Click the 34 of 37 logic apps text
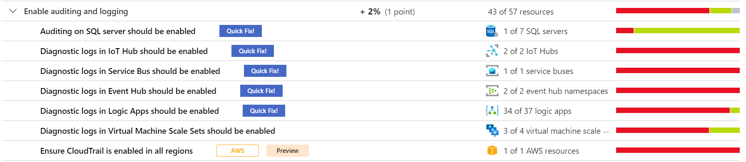This screenshot has width=746, height=162. click(x=537, y=111)
